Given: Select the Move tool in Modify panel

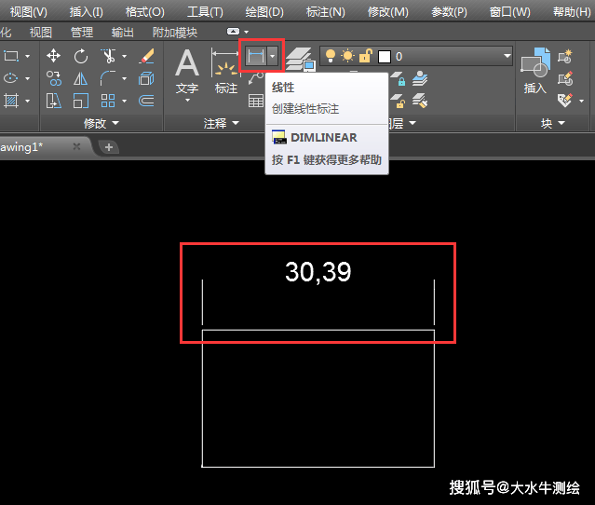Looking at the screenshot, I should point(53,57).
